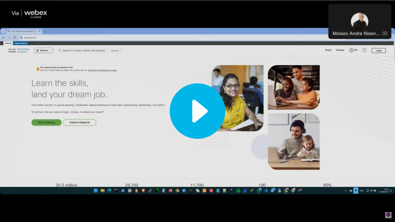Click the browser back arrow
395x222 pixels.
tap(3, 37)
